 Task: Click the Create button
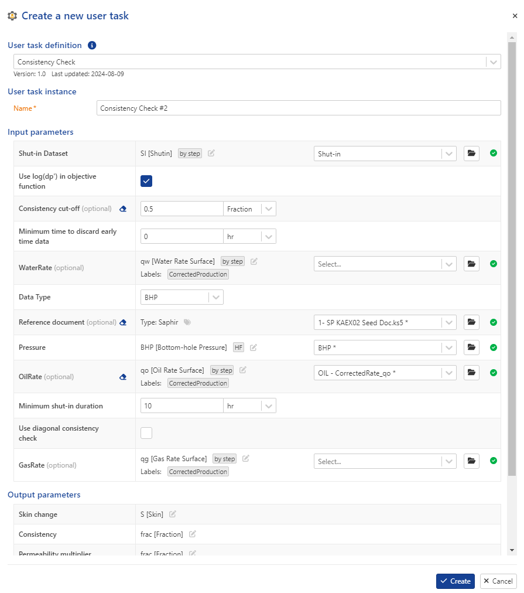pyautogui.click(x=455, y=581)
